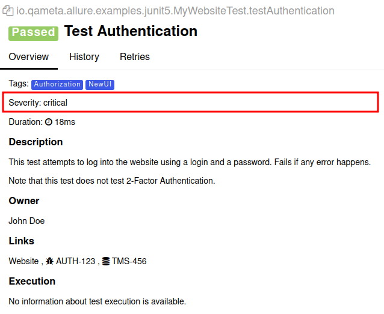Click the Severity: critical row
The image size is (384, 314).
tap(190, 103)
